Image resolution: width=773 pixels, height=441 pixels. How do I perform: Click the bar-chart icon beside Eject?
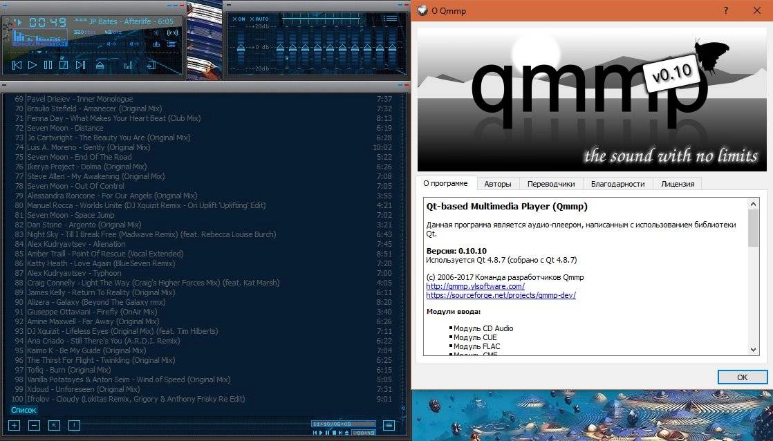(x=128, y=66)
